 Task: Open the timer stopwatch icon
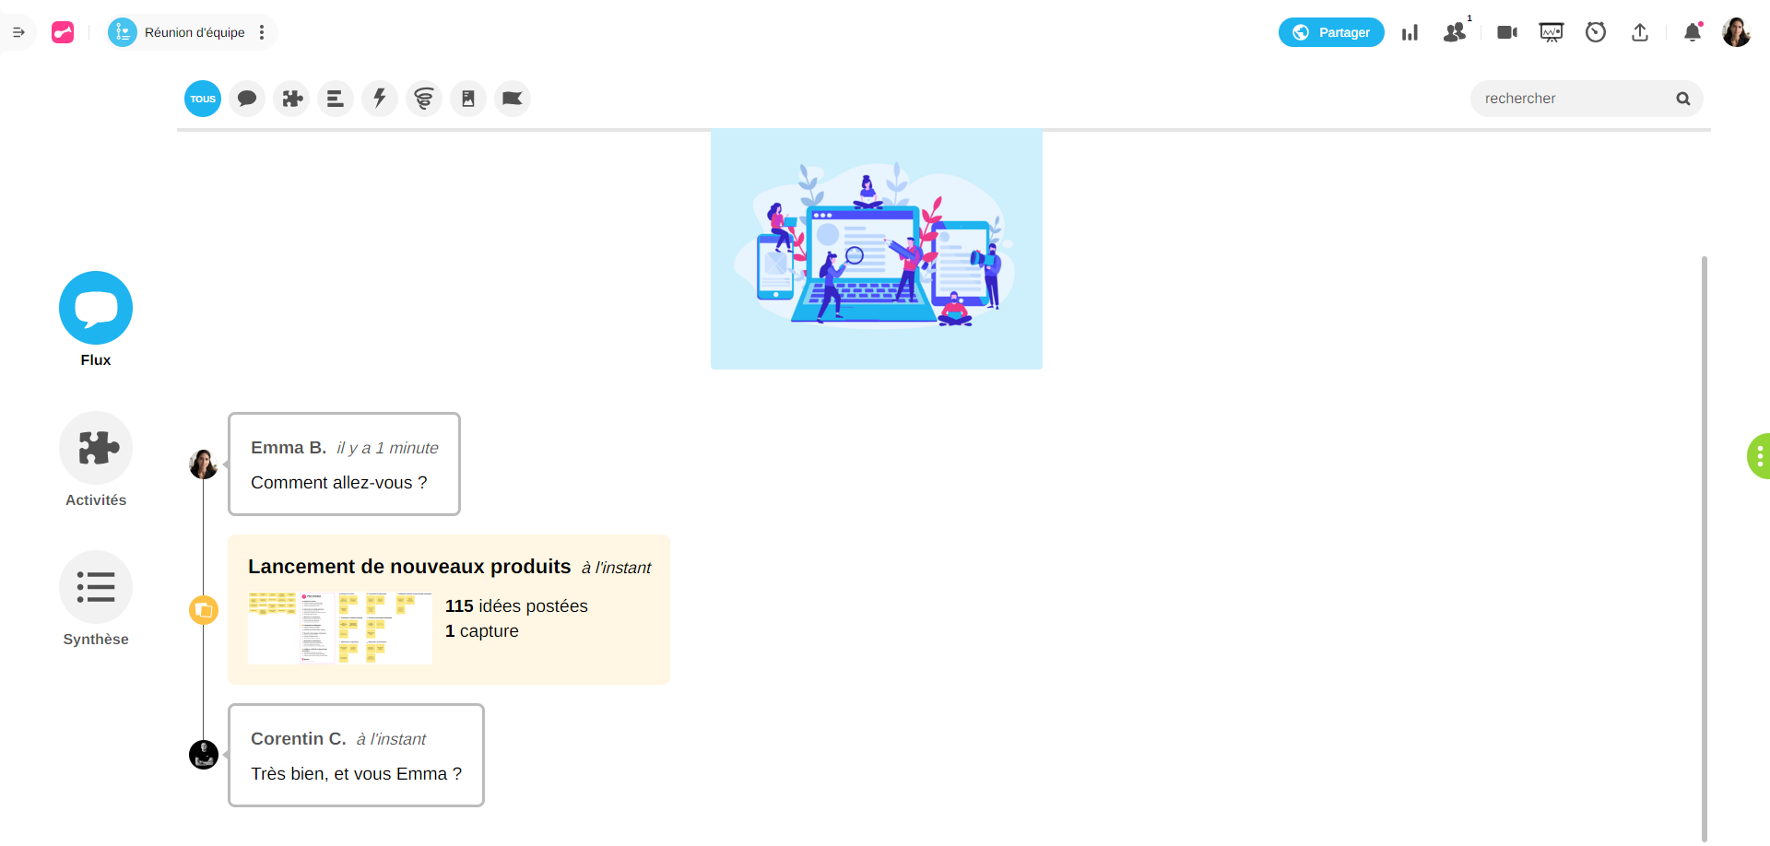1596,32
